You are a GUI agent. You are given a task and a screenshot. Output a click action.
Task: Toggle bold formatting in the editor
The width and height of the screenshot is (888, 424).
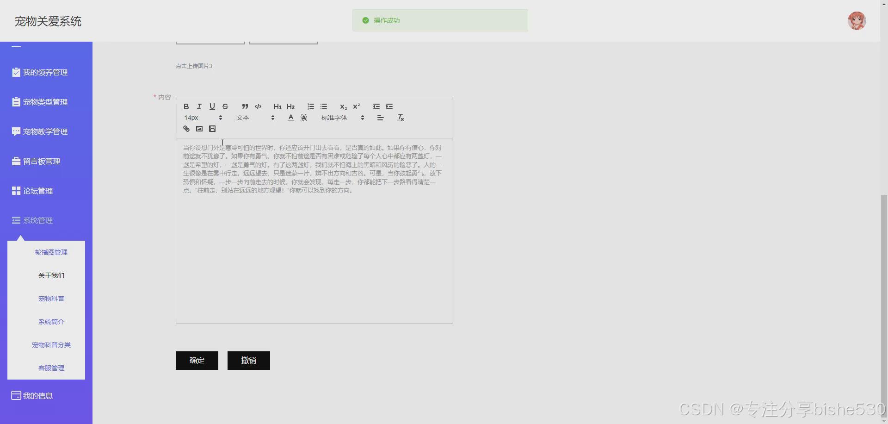pyautogui.click(x=186, y=106)
